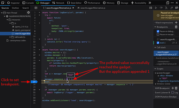The height and width of the screenshot is (108, 179).
Task: Collapse the Main Thread tree node
Action: 2,13
